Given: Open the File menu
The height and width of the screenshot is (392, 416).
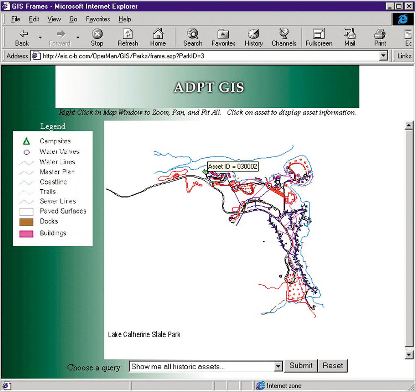Looking at the screenshot, I should [16, 19].
